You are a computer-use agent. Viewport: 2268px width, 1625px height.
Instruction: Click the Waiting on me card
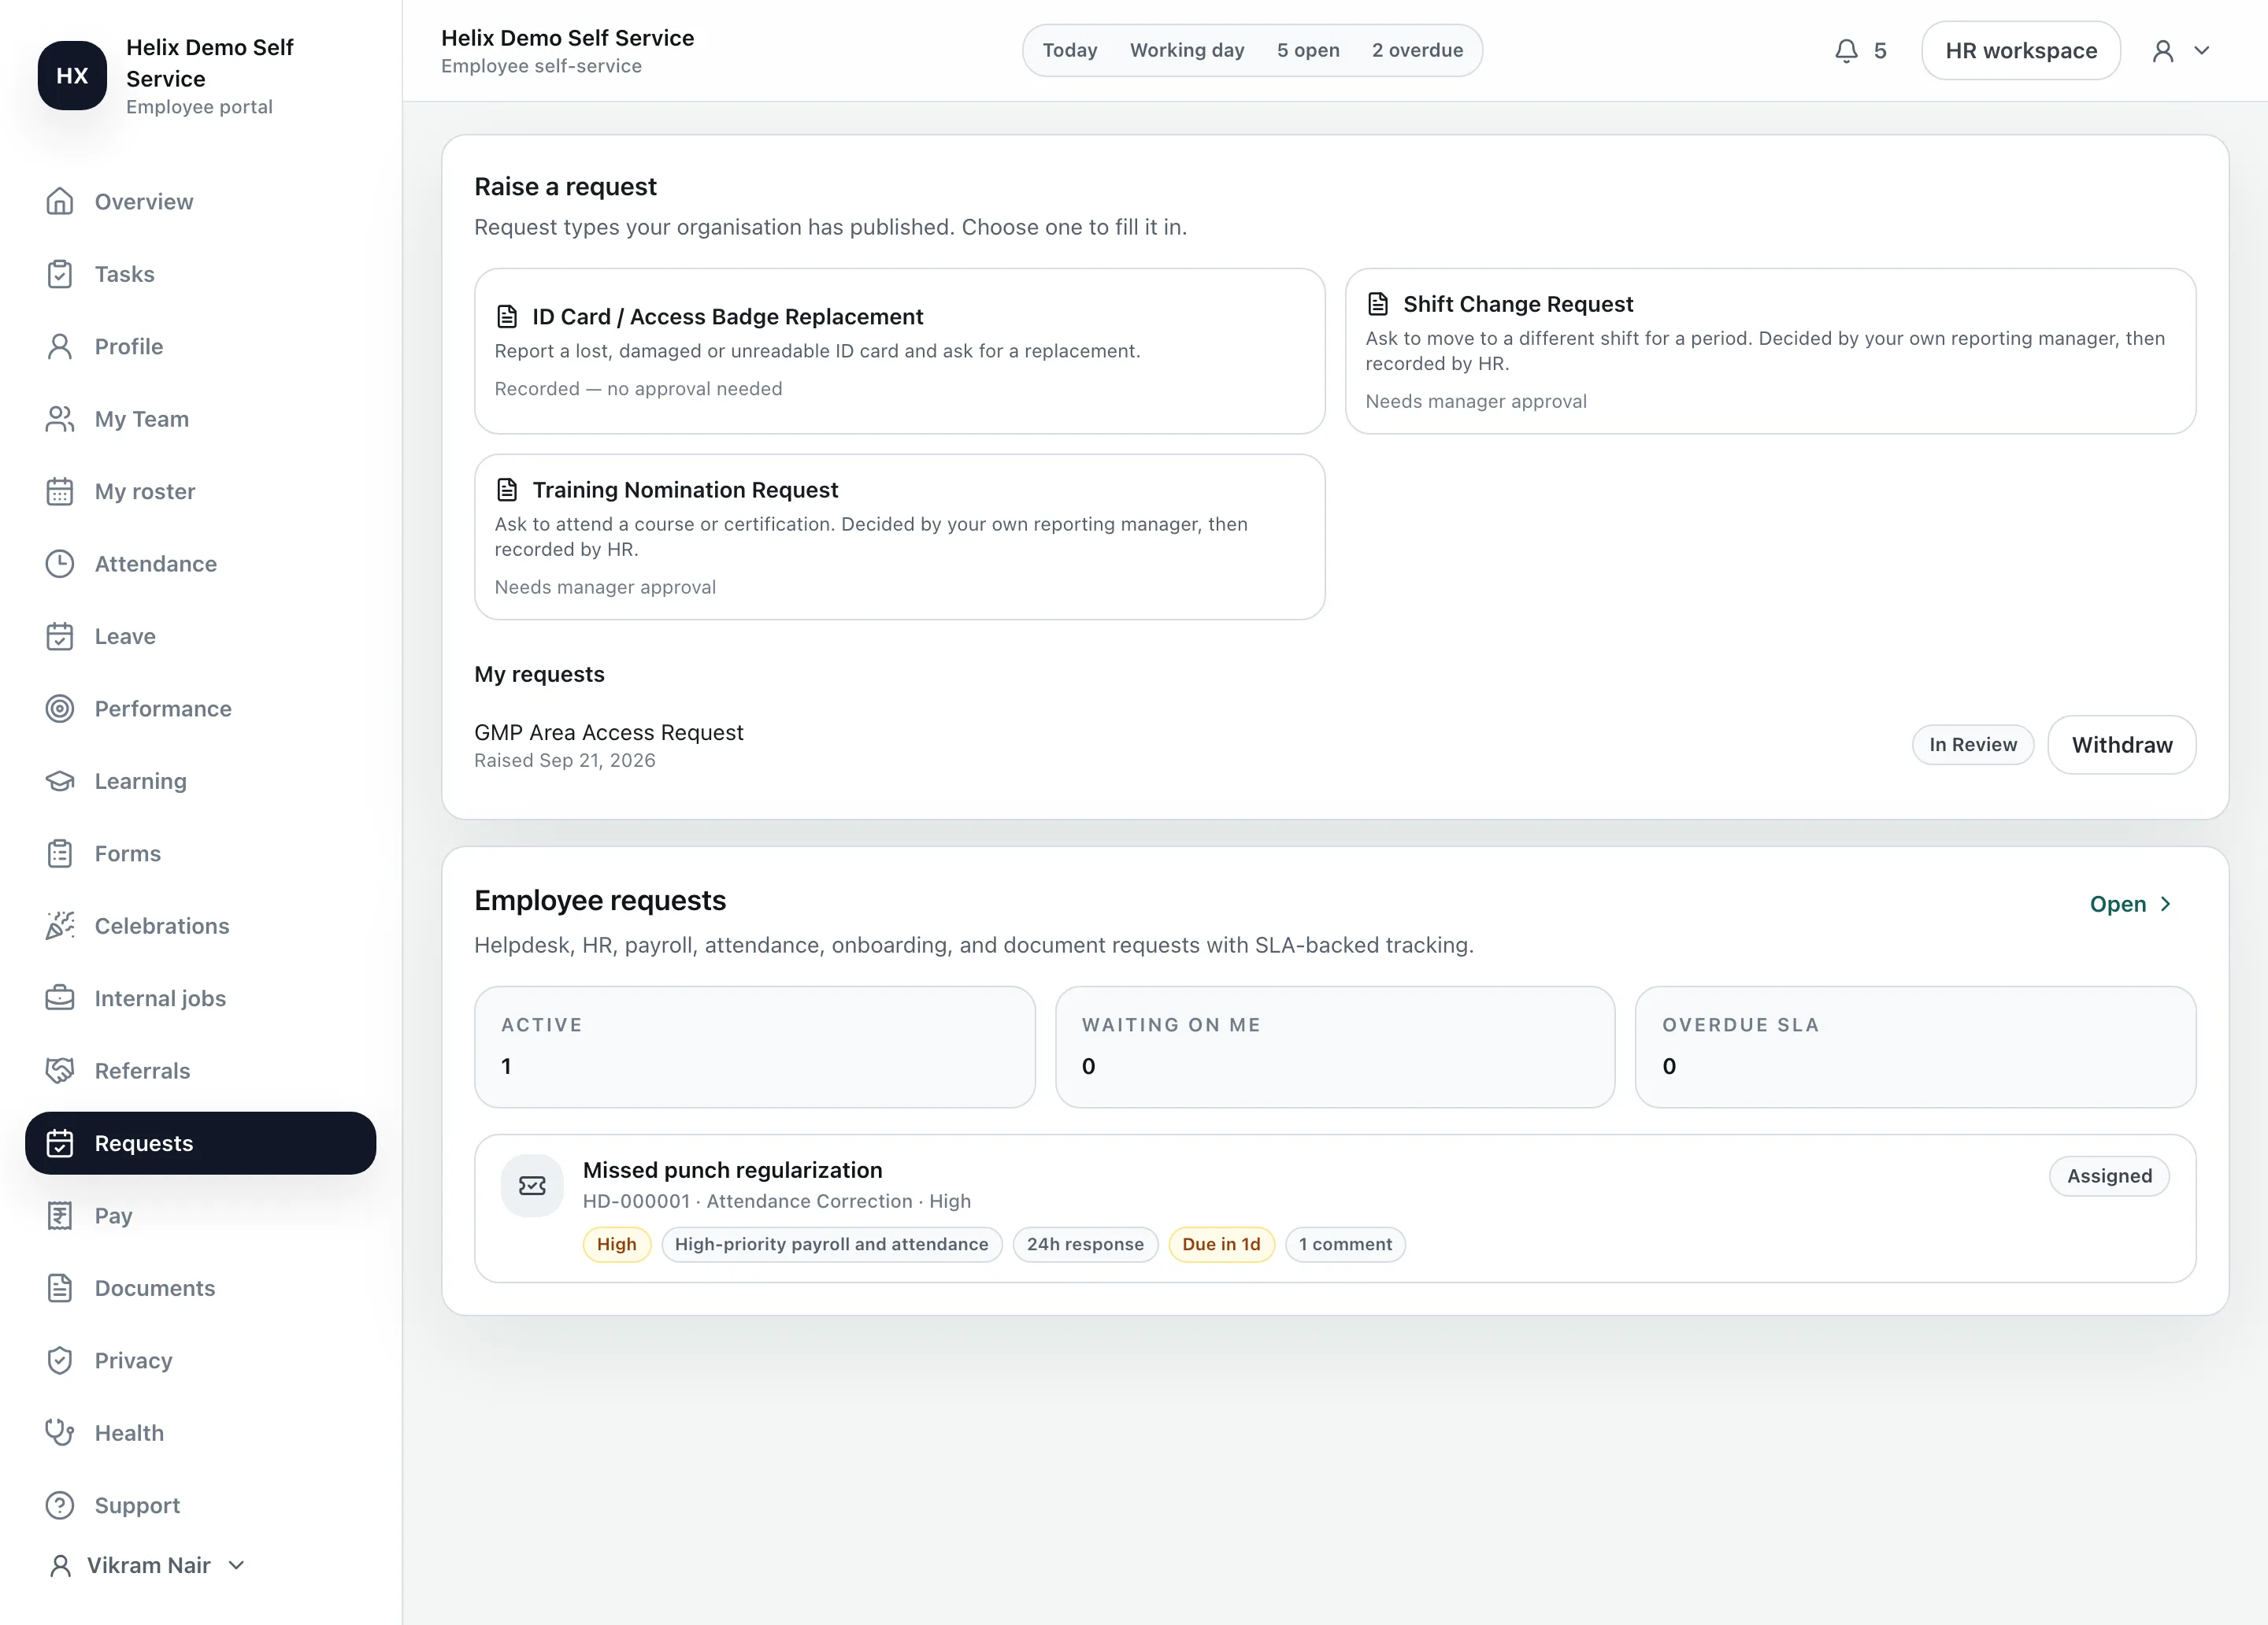(1335, 1047)
